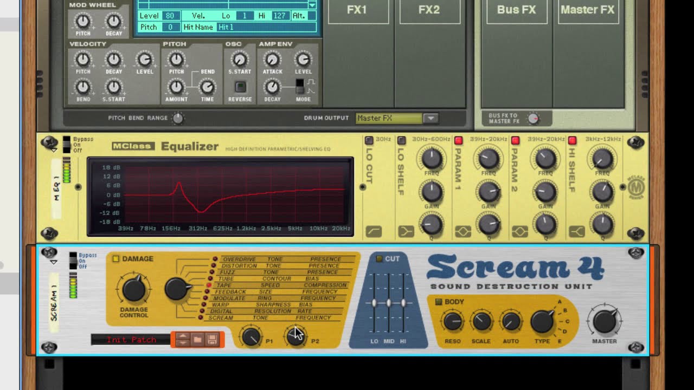Image resolution: width=694 pixels, height=390 pixels.
Task: Disable the Param 2 band button
Action: pyautogui.click(x=515, y=141)
